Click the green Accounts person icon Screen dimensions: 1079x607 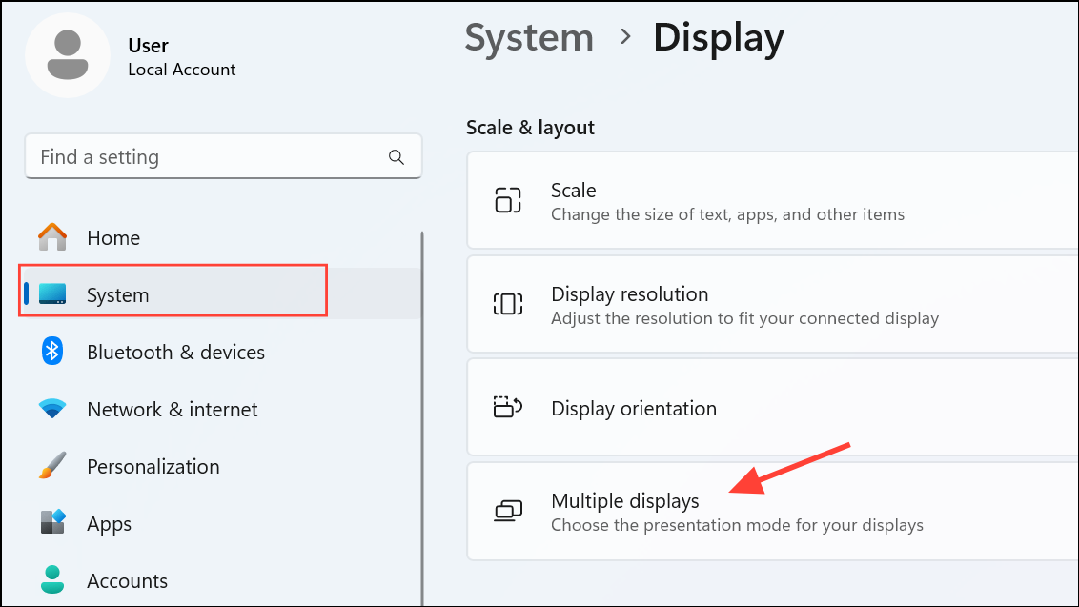pos(52,580)
